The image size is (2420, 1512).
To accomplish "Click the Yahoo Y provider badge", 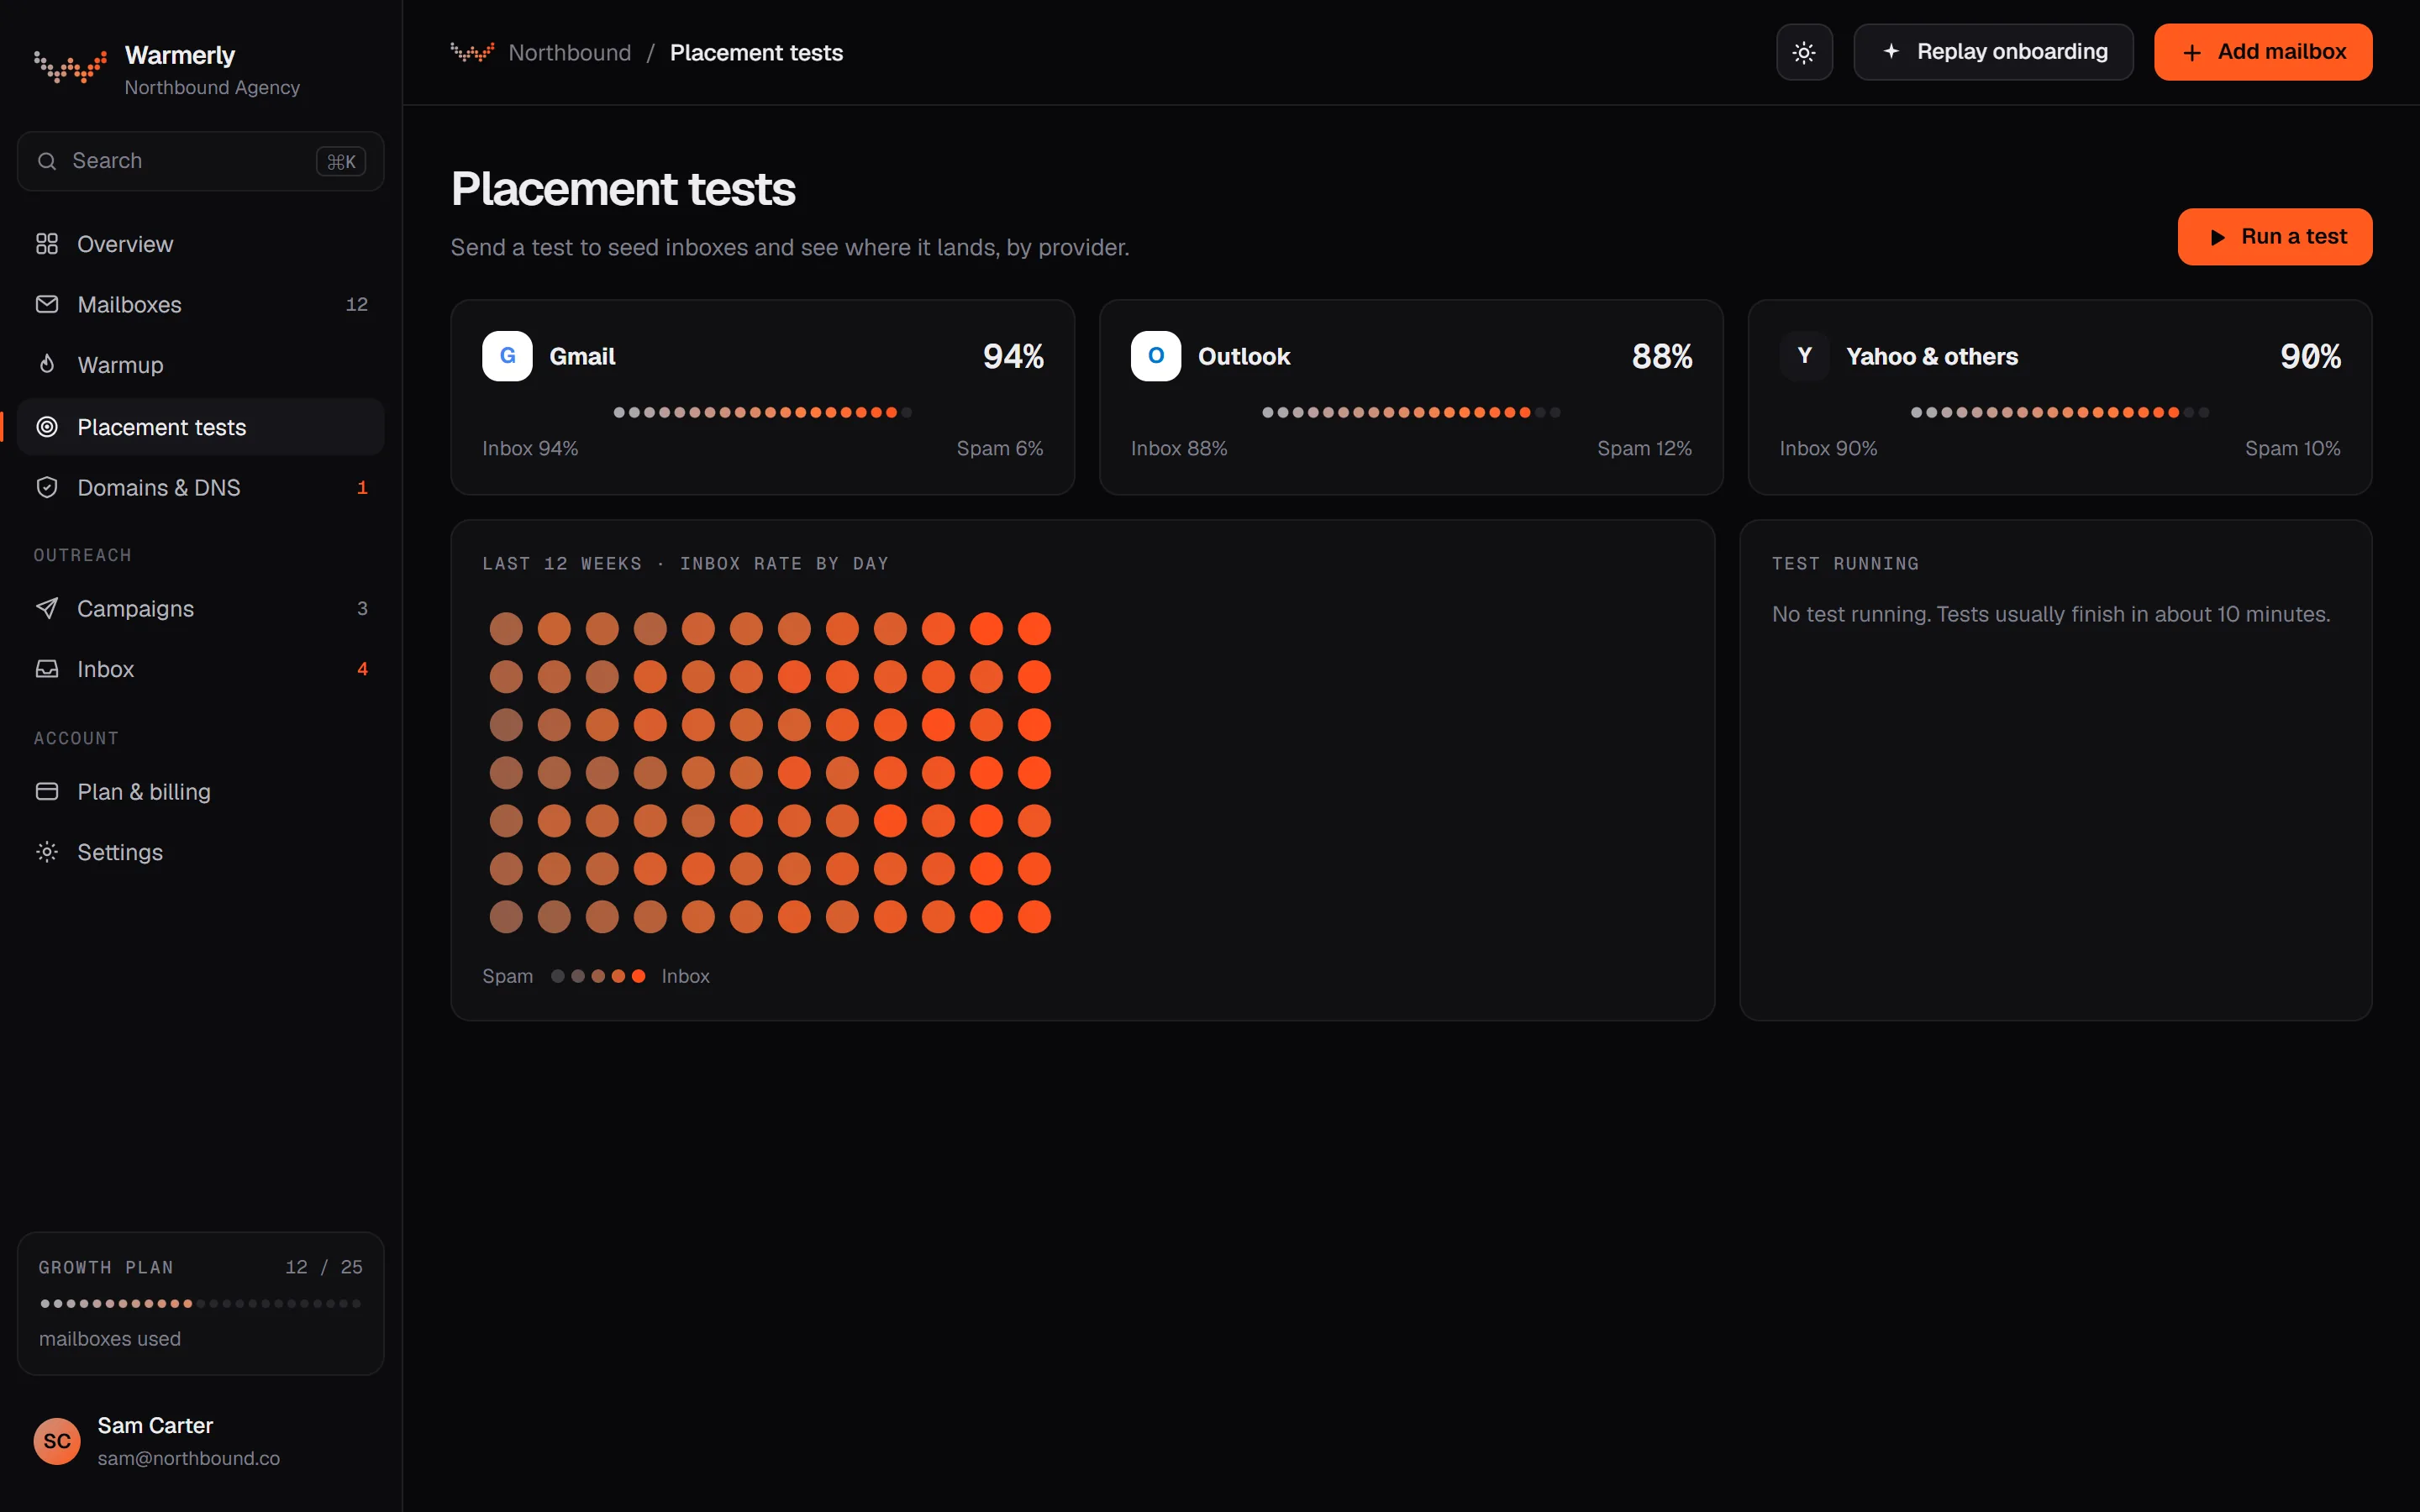I will point(1804,356).
